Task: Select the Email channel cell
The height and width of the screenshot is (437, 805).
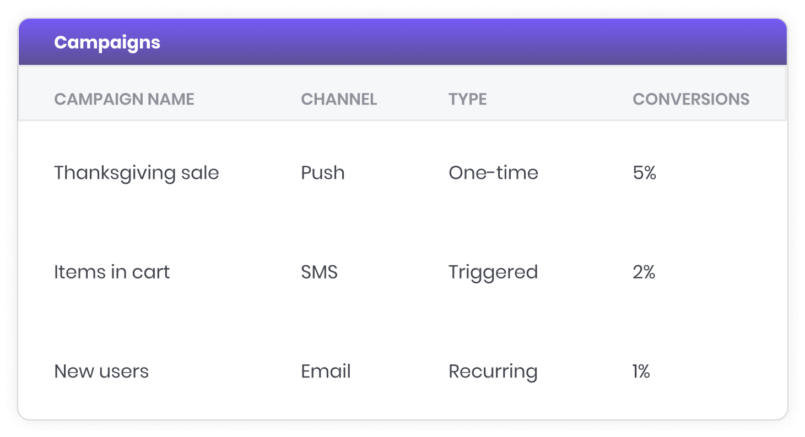Action: click(326, 372)
